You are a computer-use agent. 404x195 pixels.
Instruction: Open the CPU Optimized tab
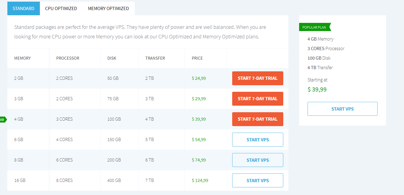click(x=61, y=8)
